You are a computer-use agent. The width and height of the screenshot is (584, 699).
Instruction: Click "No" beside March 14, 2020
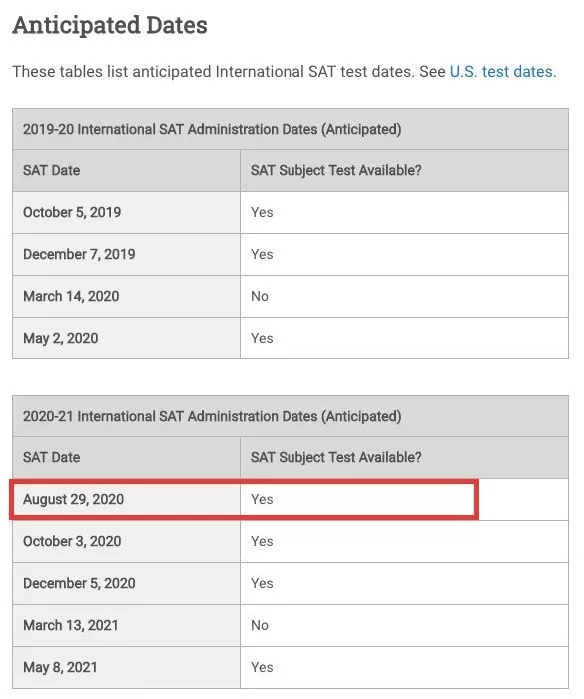point(260,296)
